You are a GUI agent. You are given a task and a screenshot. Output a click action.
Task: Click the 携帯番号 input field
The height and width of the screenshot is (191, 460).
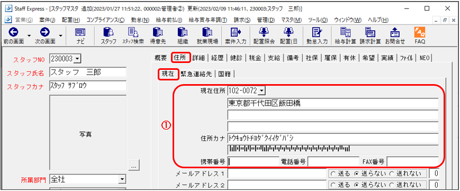(x=253, y=161)
